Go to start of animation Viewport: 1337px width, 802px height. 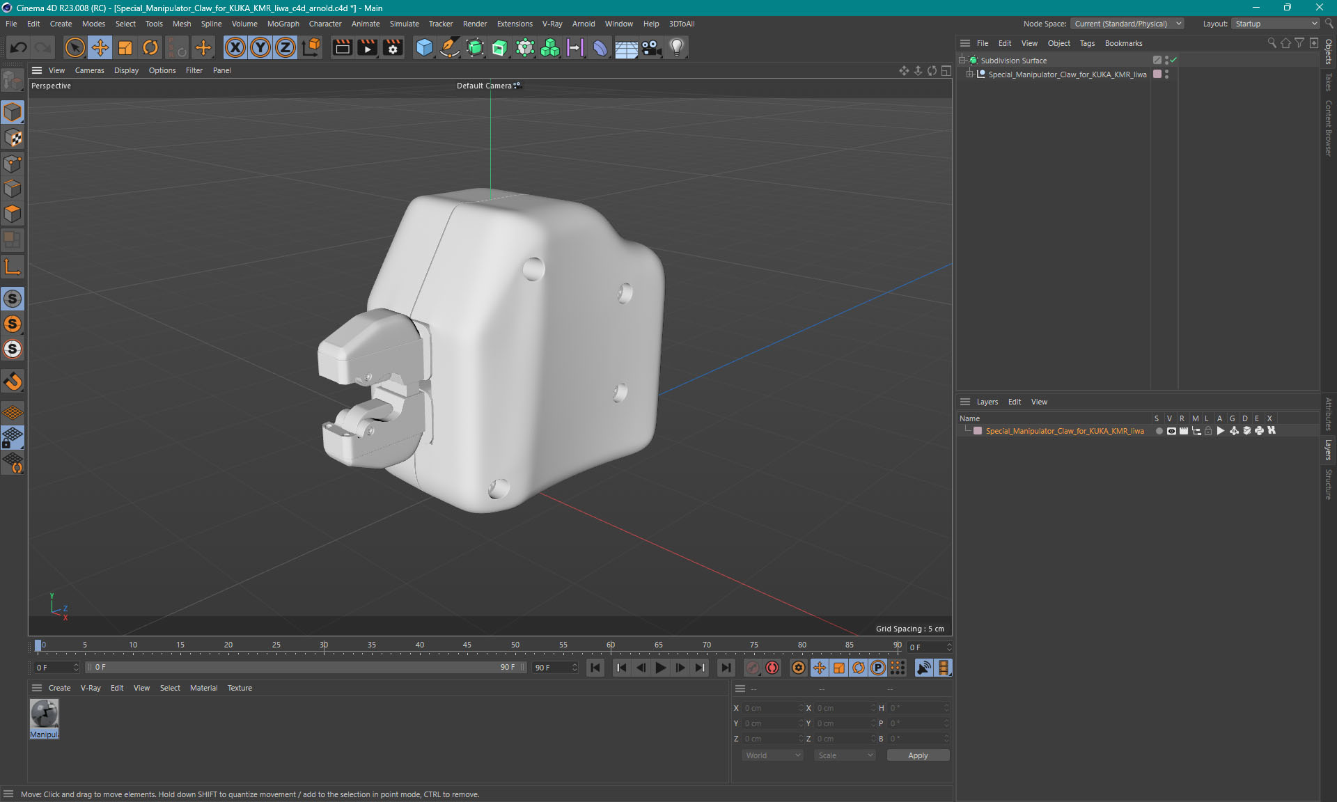(x=595, y=668)
